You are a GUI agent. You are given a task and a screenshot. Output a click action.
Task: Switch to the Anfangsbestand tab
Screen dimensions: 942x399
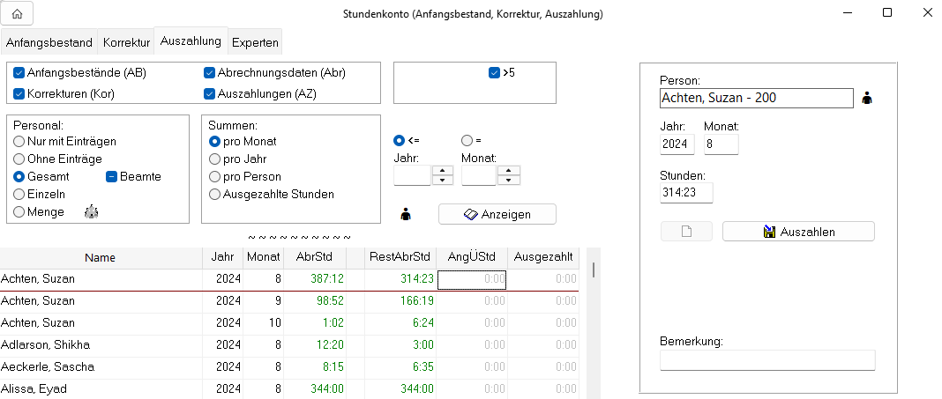click(49, 42)
